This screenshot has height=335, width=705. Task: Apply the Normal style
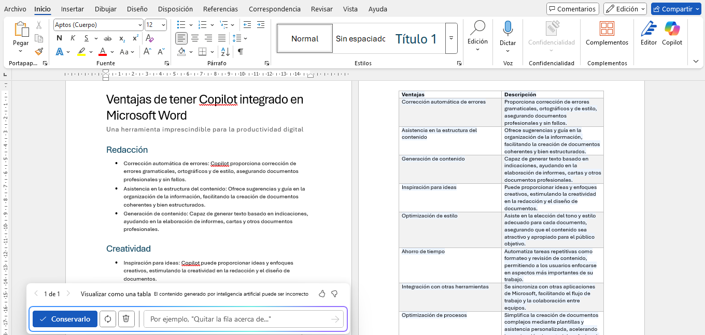coord(305,38)
